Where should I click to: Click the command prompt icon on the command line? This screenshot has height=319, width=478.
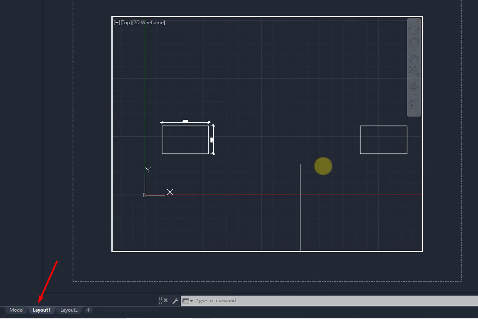click(x=185, y=301)
